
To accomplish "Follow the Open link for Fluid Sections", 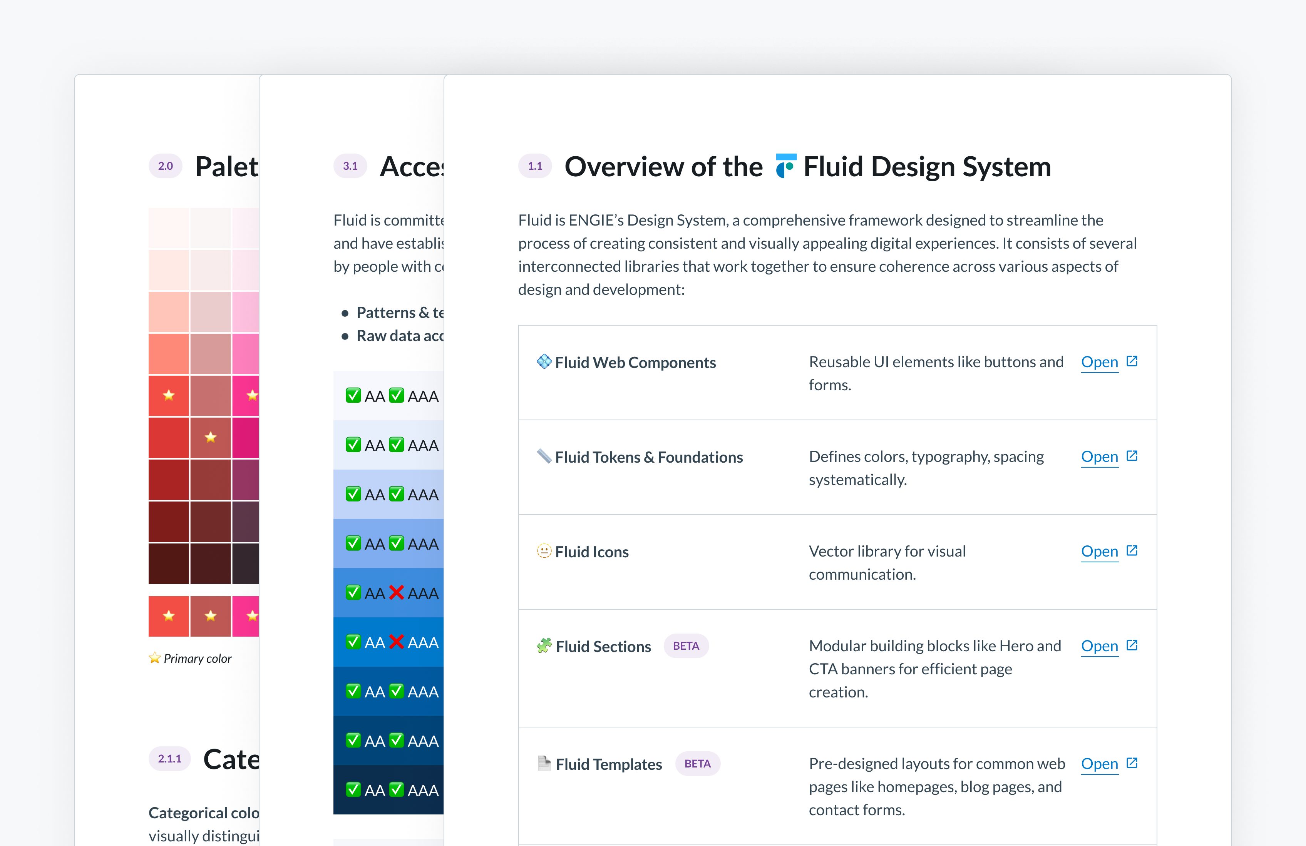I will tap(1099, 646).
